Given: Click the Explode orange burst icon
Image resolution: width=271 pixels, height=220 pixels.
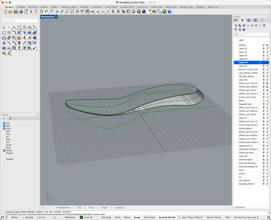Looking at the screenshot, I should point(19,38).
